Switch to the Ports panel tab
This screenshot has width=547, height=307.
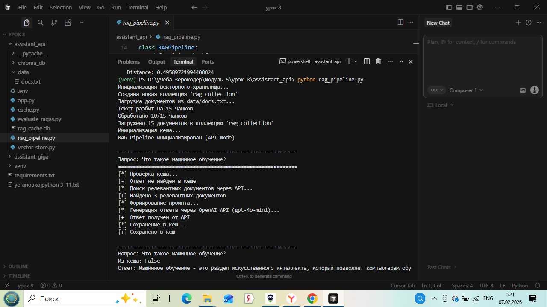208,61
